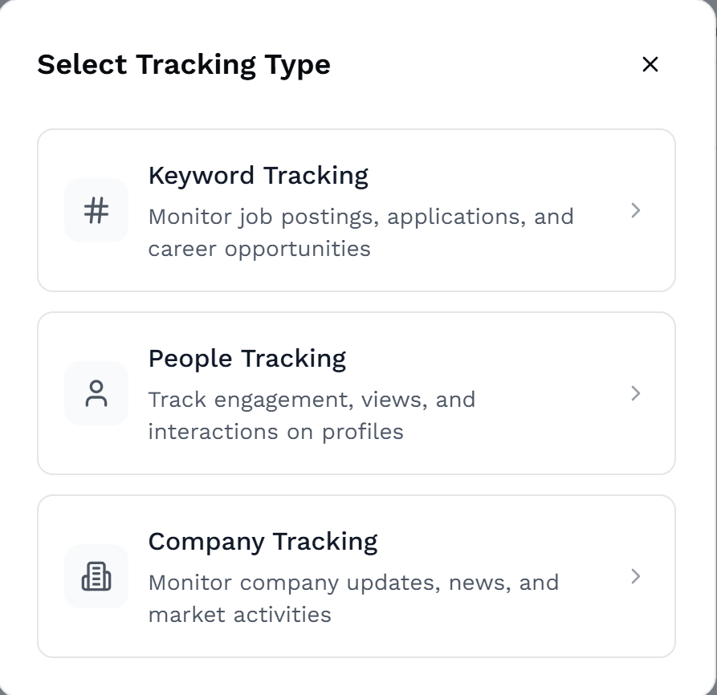
Task: Select the "Company Tracking" title text
Action: coord(263,542)
